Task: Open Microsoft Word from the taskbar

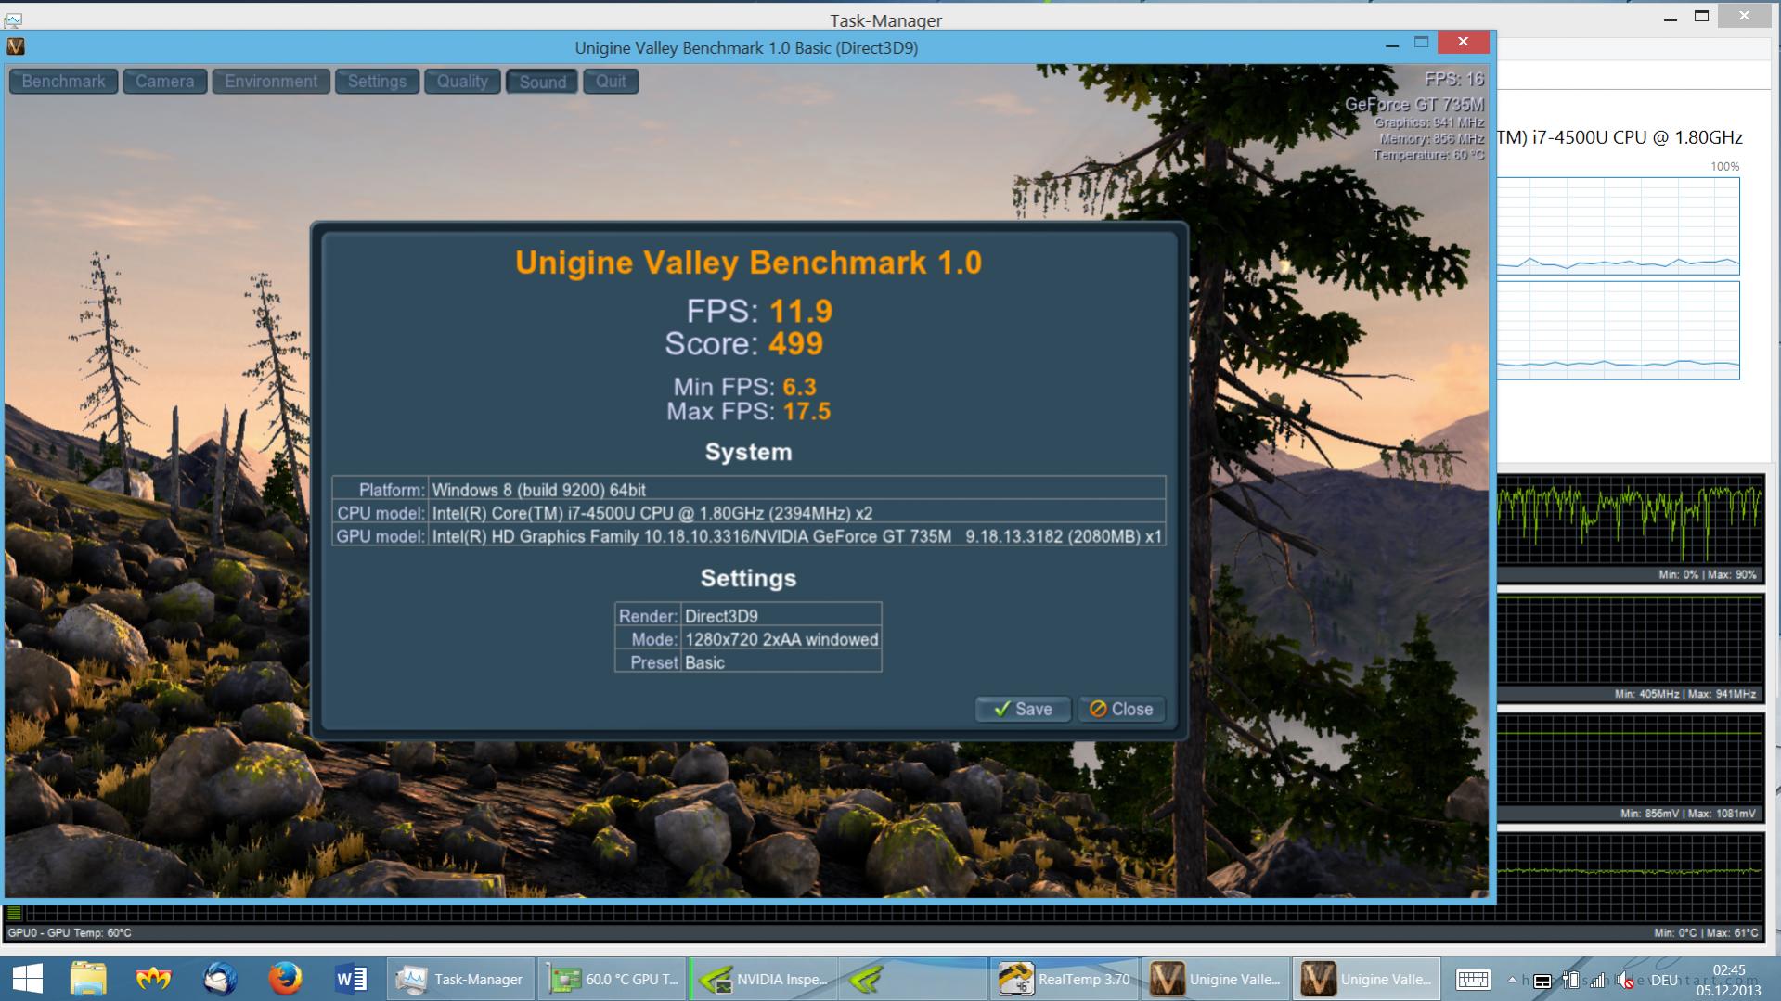Action: (351, 979)
